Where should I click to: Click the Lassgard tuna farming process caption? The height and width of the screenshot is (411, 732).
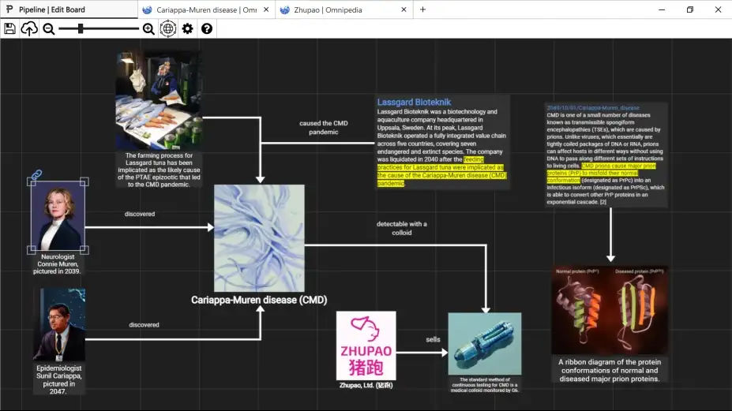tap(159, 170)
